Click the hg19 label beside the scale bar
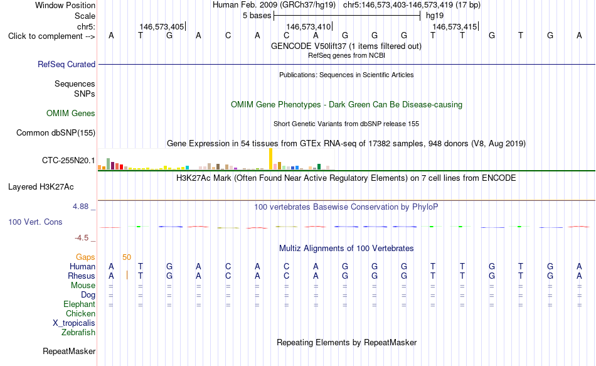This screenshot has height=366, width=596. click(435, 16)
